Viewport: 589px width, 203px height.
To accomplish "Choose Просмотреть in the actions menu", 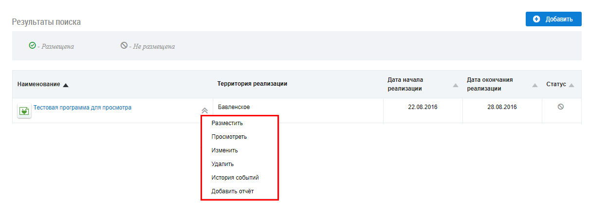I will pyautogui.click(x=229, y=137).
